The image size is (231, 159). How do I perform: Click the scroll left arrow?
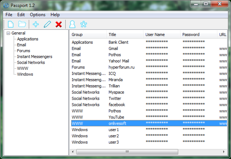click(x=73, y=152)
